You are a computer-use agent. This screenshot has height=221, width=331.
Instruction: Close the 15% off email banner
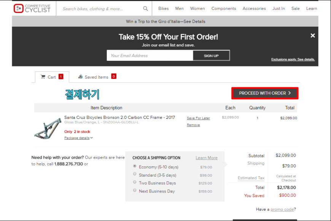coord(313,35)
